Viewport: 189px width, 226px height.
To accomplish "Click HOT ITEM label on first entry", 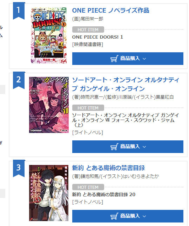I will coord(88,29).
